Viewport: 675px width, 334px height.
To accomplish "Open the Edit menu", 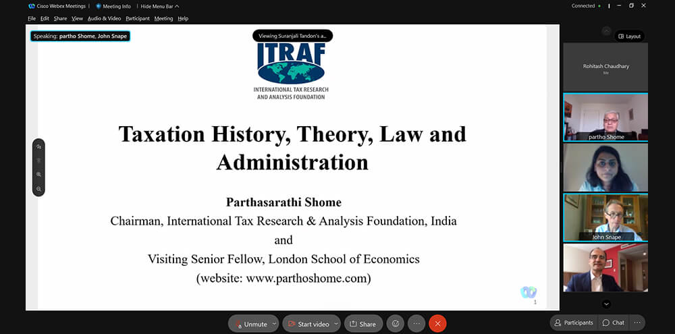I will (45, 18).
